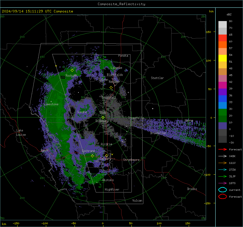Click the ThreeHills town label

[x=136, y=118]
